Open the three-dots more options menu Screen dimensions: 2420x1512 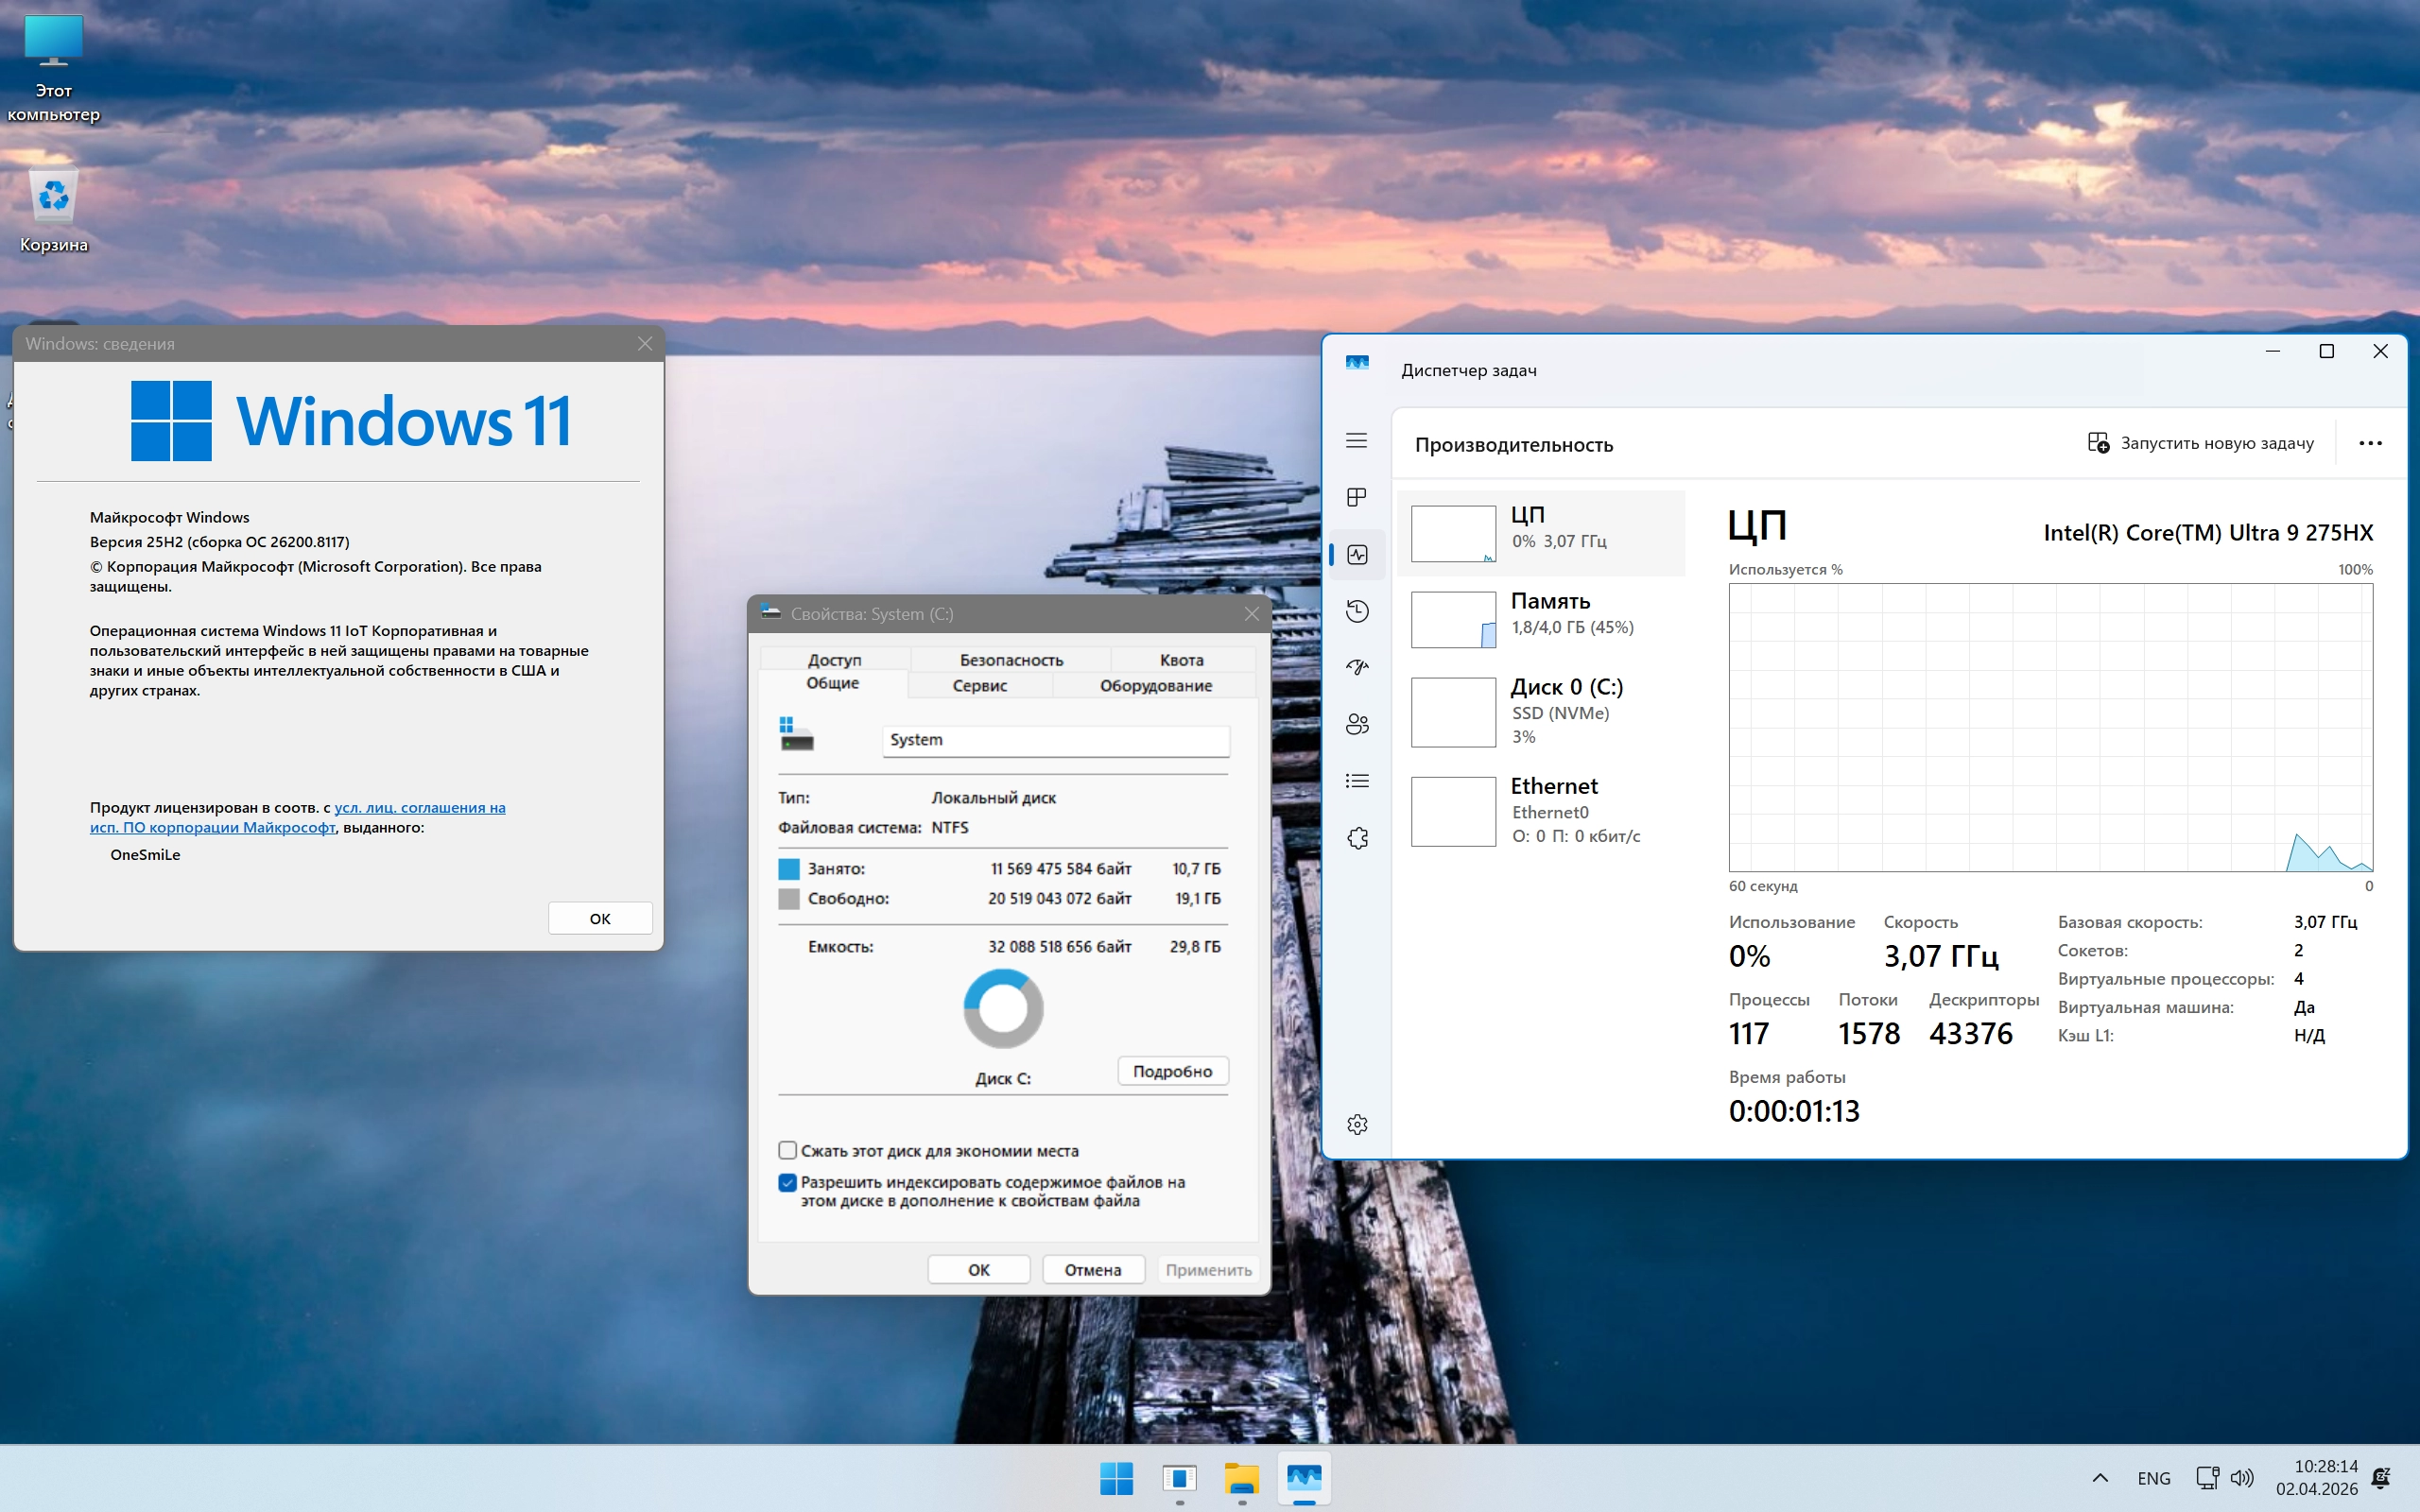(2370, 443)
